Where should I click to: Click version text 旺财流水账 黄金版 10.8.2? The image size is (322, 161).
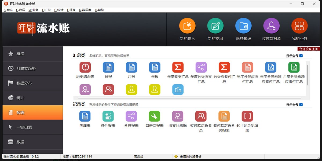coord(21,156)
